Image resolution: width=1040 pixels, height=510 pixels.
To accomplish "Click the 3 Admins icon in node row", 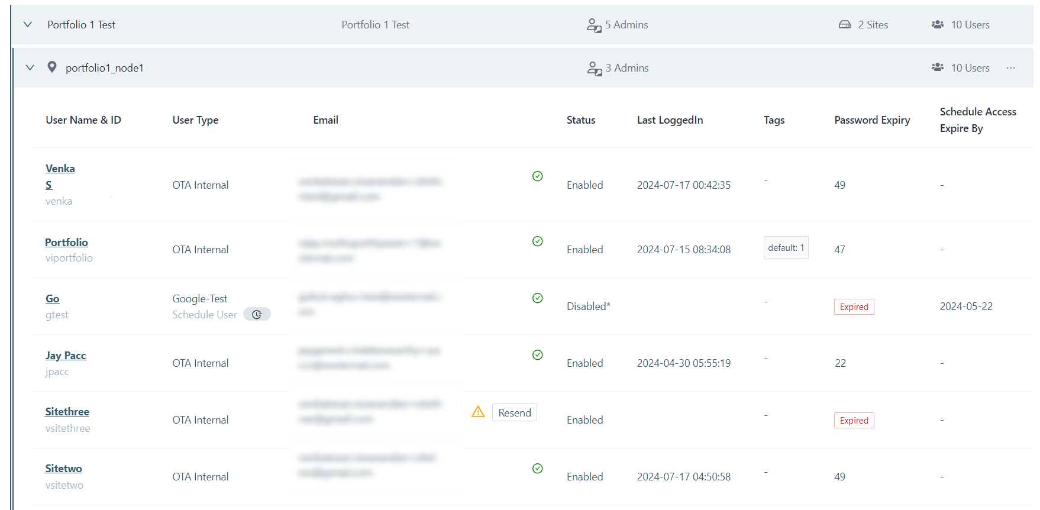I will tap(594, 69).
